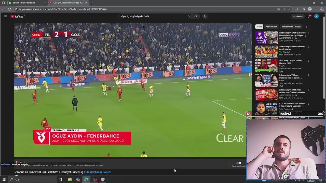Open Galatasaray 2024-2025 Sezonu Maç Özetleri video
The image size is (326, 183).
[x=292, y=91]
